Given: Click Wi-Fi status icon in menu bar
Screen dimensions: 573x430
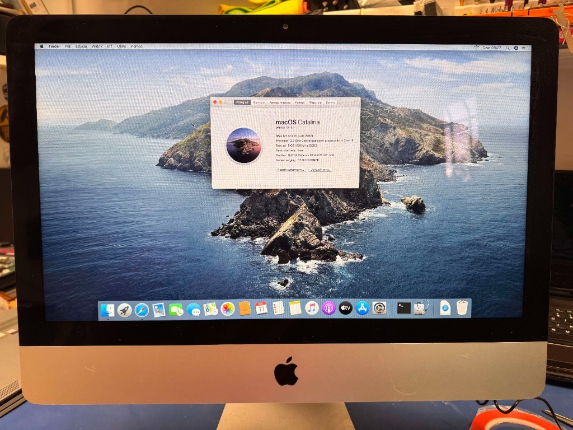Looking at the screenshot, I should (x=476, y=48).
